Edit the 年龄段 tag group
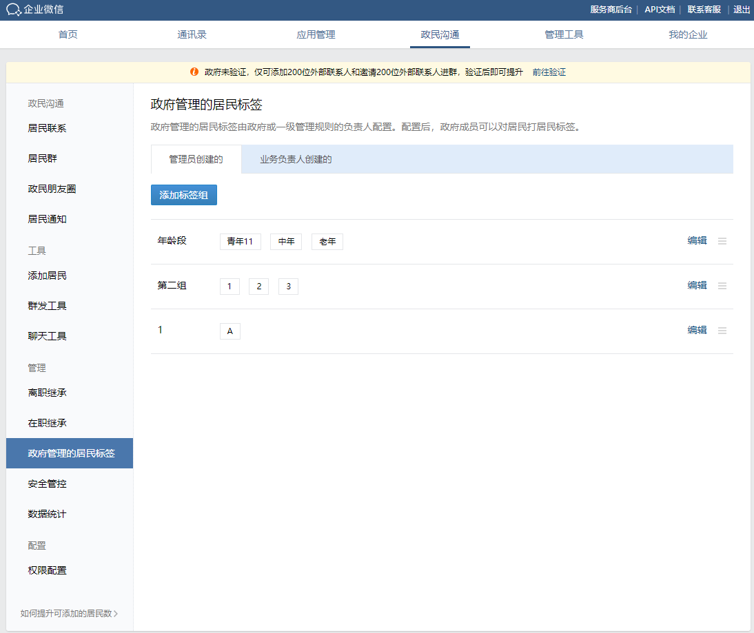The width and height of the screenshot is (754, 633). (697, 240)
